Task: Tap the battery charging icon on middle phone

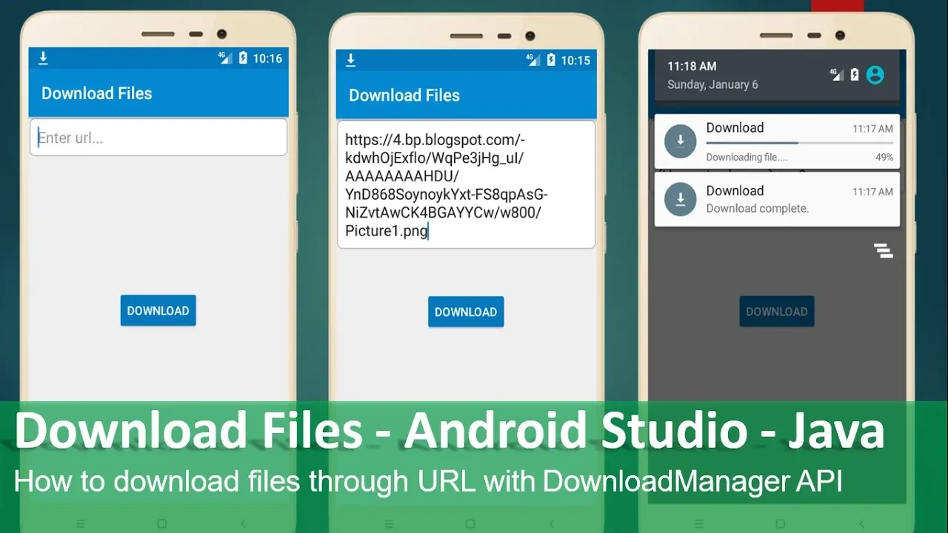Action: click(x=550, y=60)
